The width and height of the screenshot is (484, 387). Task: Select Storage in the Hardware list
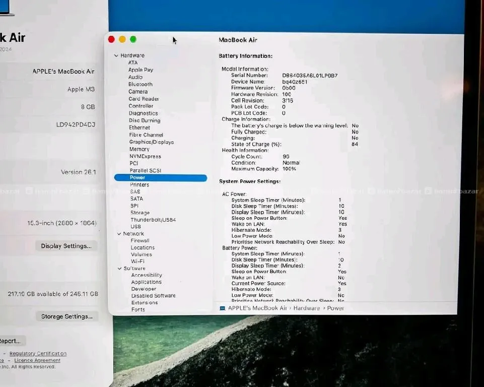coord(140,213)
